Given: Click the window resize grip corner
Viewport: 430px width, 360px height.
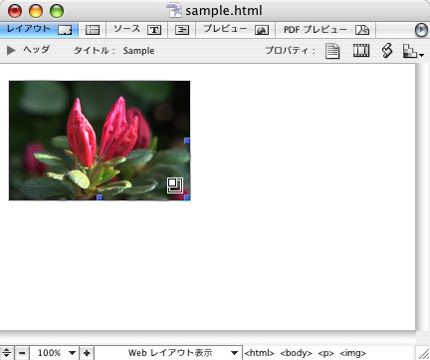Looking at the screenshot, I should (x=423, y=353).
